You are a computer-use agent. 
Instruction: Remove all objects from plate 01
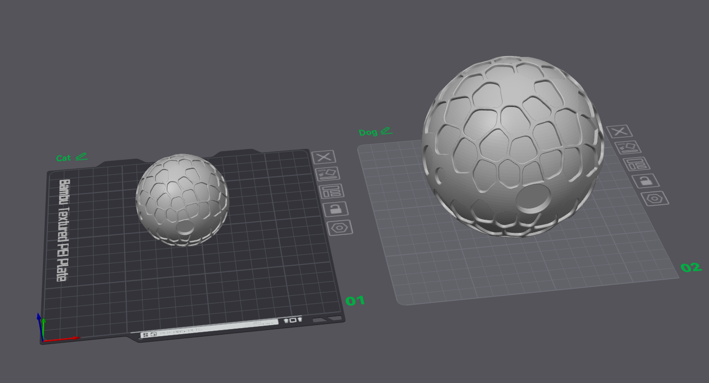coord(323,157)
